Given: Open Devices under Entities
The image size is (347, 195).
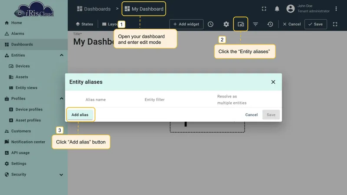Looking at the screenshot, I should (x=34, y=66).
